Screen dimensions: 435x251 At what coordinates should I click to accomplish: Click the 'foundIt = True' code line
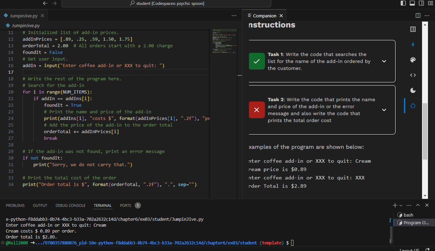click(x=63, y=105)
